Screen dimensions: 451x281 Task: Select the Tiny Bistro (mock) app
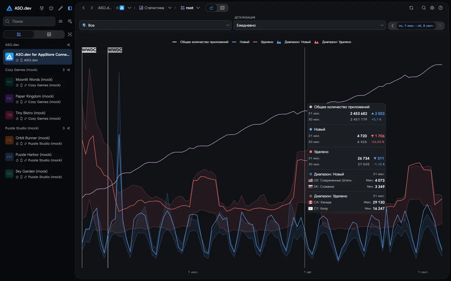point(38,115)
